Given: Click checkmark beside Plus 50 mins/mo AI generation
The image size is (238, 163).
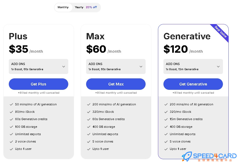Looking at the screenshot, I should (11, 104).
